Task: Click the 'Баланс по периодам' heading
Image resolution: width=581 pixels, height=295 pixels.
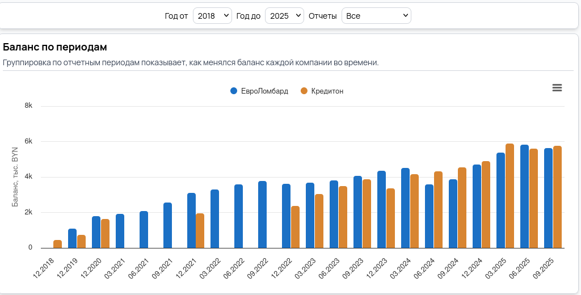Action: click(55, 47)
